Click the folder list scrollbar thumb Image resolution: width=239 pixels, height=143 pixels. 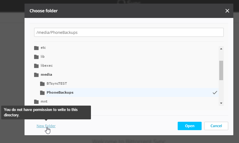point(221,70)
